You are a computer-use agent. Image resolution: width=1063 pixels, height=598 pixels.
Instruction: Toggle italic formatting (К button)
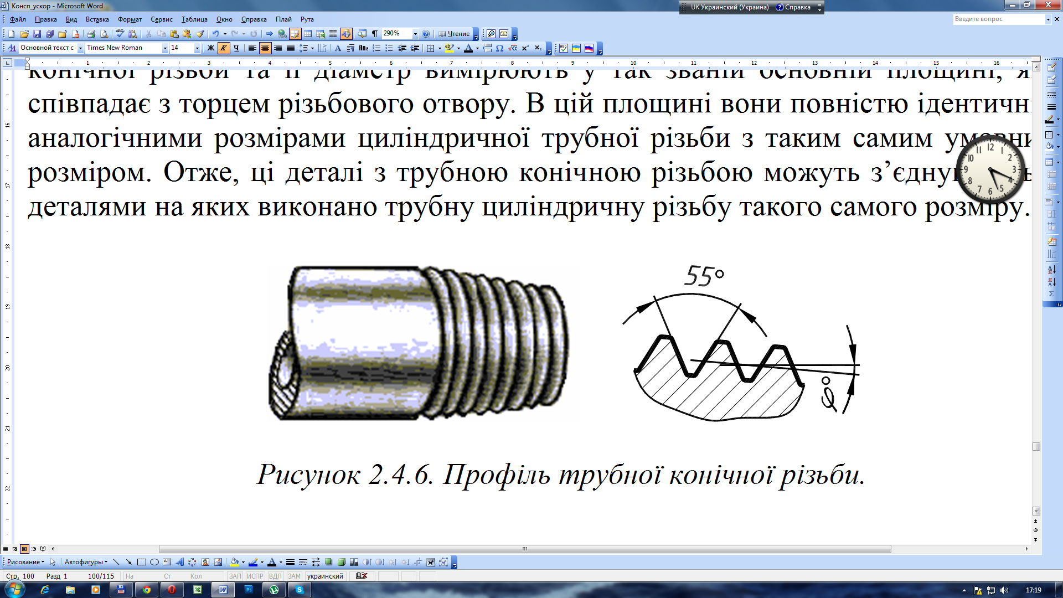click(x=224, y=48)
